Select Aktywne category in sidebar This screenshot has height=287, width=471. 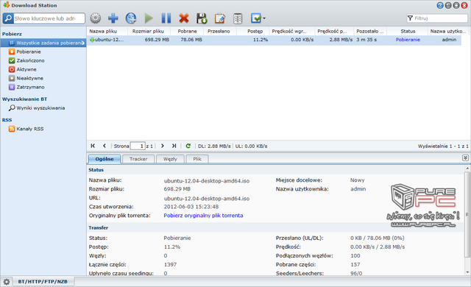26,69
